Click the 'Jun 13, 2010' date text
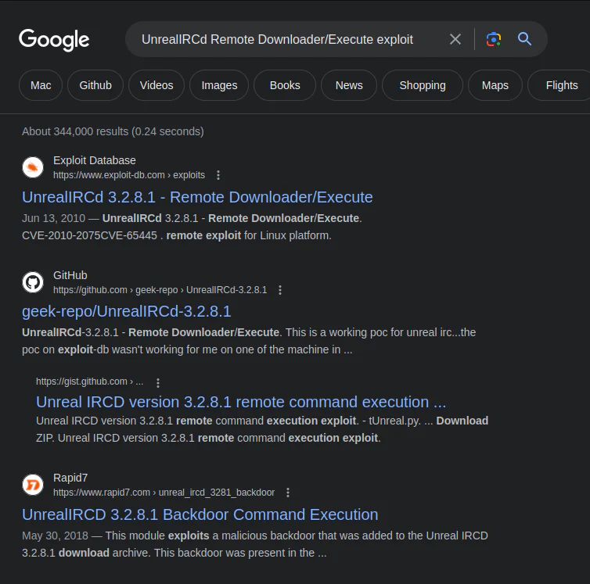Screen dimensions: 590x584 point(53,218)
